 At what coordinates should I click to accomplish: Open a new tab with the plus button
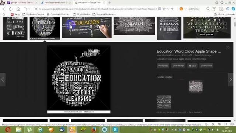coord(110,3)
